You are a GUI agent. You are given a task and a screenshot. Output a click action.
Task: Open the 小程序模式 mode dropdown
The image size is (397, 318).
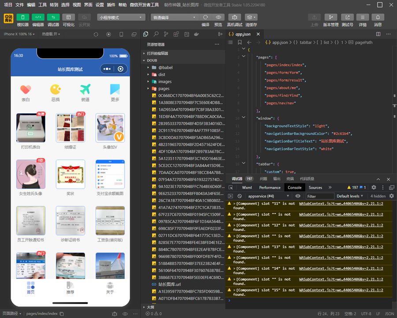121,17
